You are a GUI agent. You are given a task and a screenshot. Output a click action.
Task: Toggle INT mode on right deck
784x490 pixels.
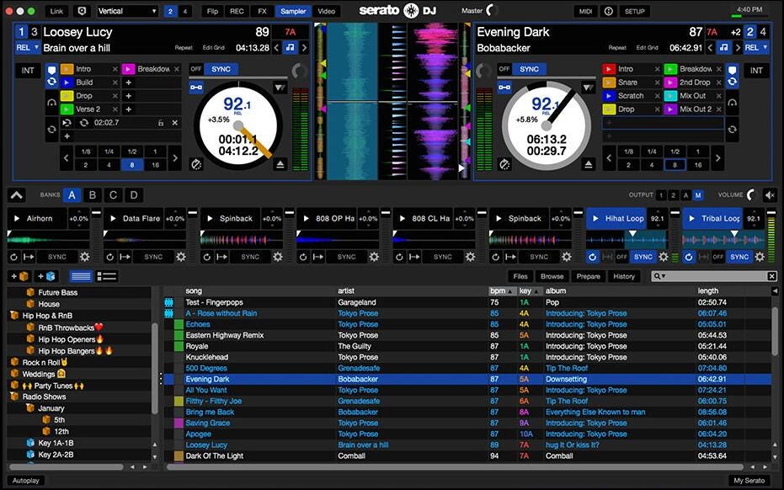click(x=756, y=71)
